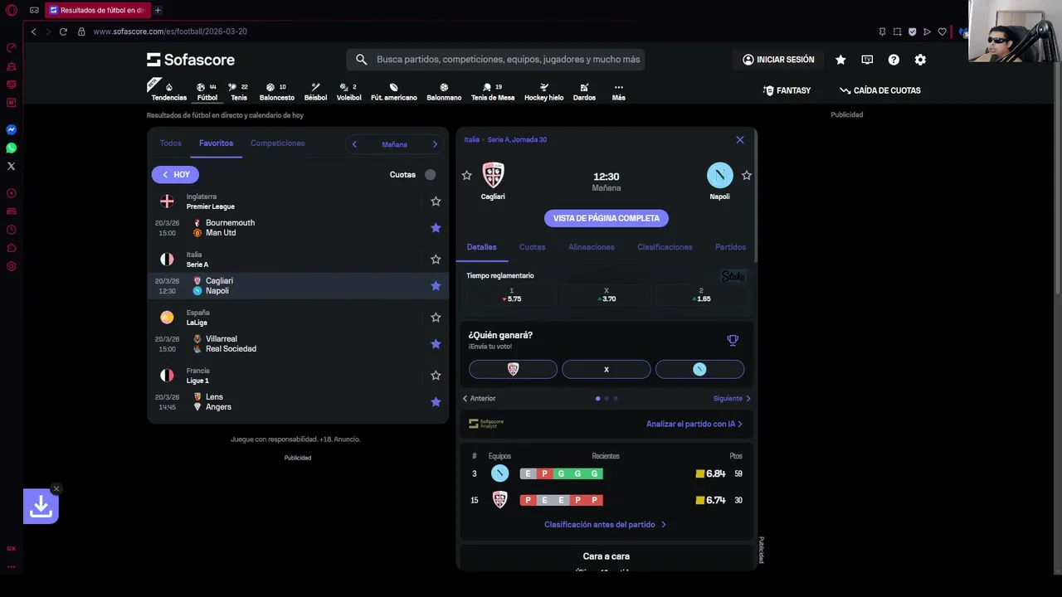Switch to the Competiciones tab

277,143
